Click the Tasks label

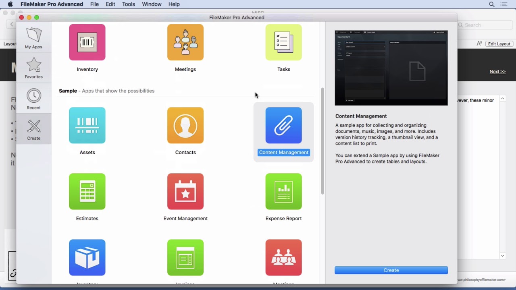click(283, 69)
